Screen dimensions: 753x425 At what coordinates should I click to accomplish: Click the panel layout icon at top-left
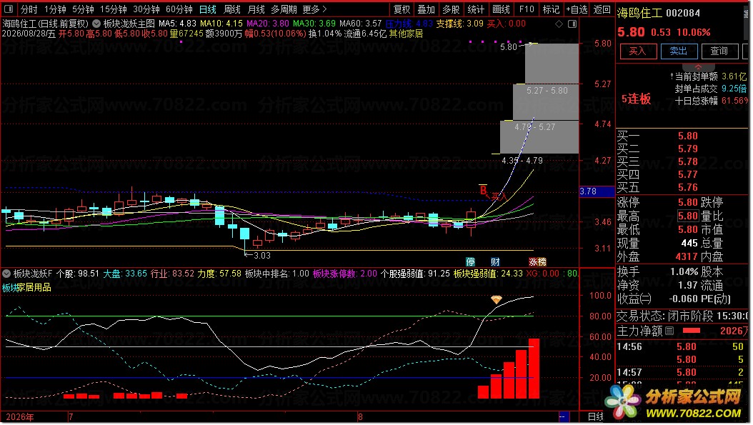pyautogui.click(x=9, y=9)
